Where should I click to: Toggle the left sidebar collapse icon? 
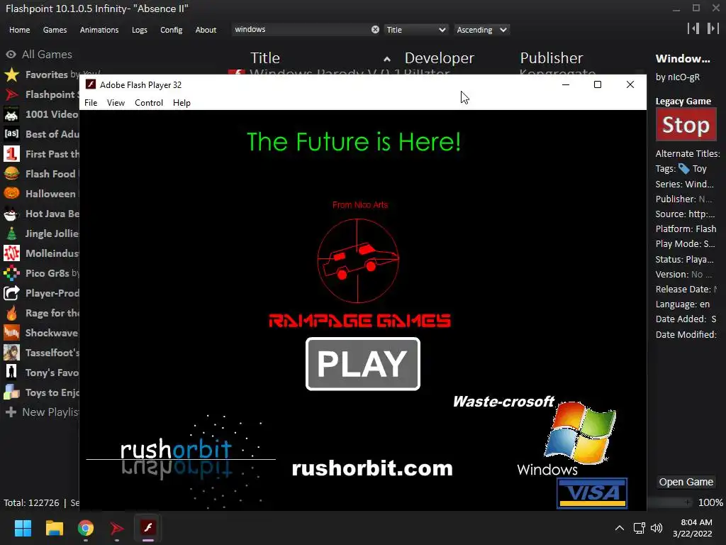pyautogui.click(x=693, y=28)
